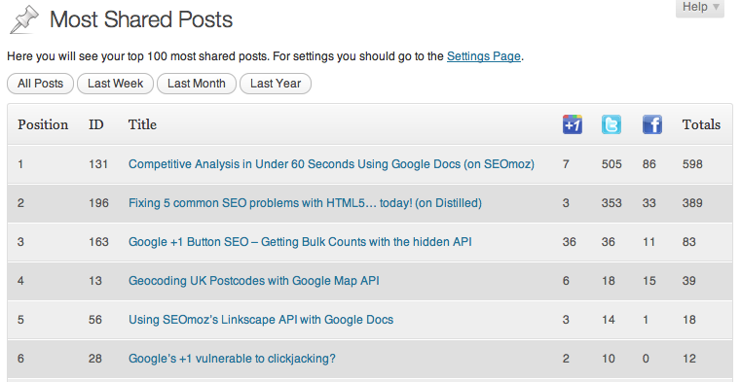741x382 pixels.
Task: Click the +1 count 7 in row one
Action: point(566,164)
